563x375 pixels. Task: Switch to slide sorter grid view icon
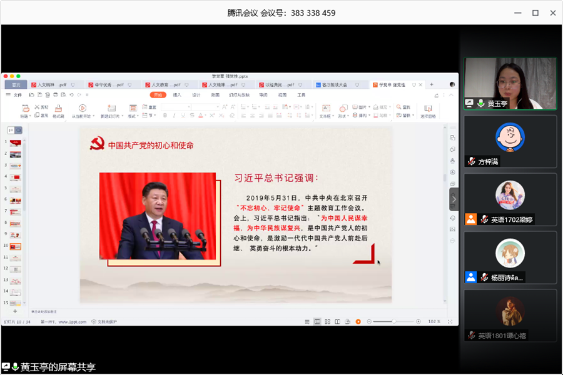coord(327,321)
